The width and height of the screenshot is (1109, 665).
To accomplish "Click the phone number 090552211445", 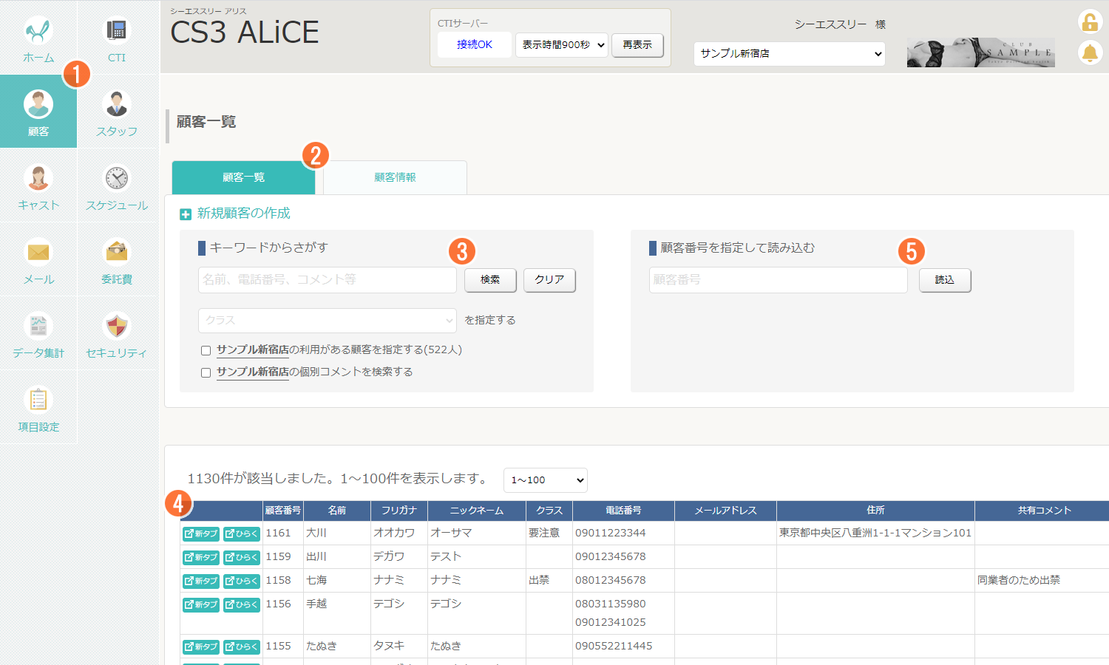I will [614, 646].
